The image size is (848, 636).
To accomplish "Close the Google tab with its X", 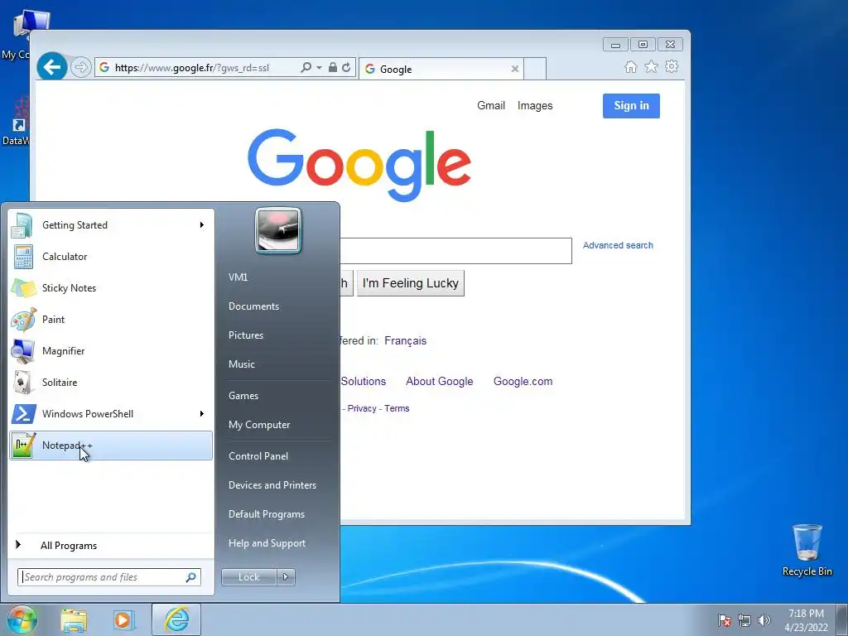I will click(x=515, y=69).
